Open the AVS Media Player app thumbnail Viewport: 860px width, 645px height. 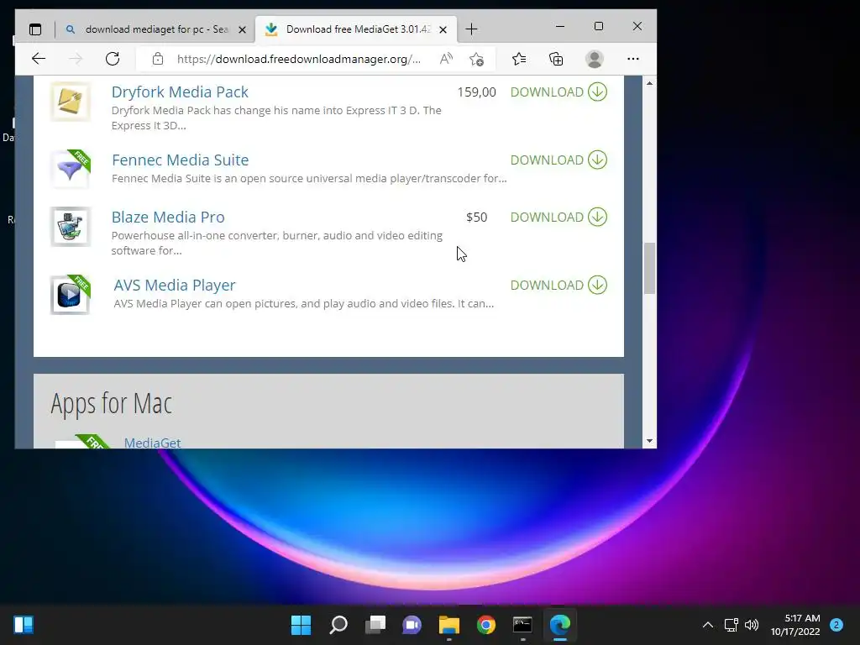(71, 295)
